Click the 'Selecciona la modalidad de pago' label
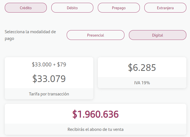 [x=30, y=35]
